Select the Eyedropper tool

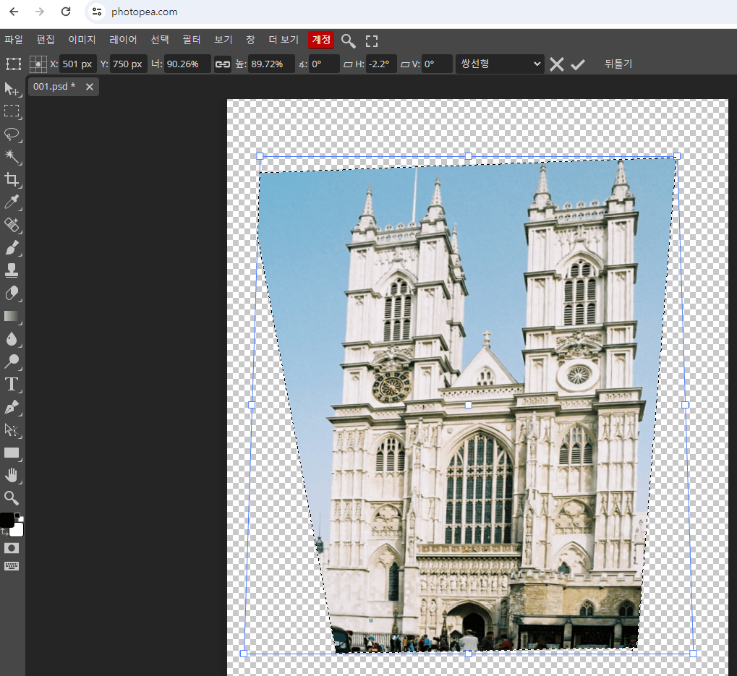(x=12, y=202)
